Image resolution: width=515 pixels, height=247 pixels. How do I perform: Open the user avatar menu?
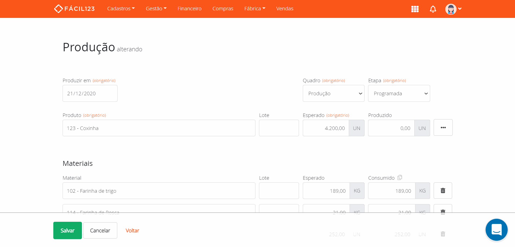point(453,9)
